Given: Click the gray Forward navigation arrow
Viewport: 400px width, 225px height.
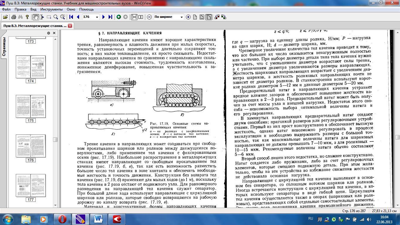Looking at the screenshot, I should coord(125,17).
